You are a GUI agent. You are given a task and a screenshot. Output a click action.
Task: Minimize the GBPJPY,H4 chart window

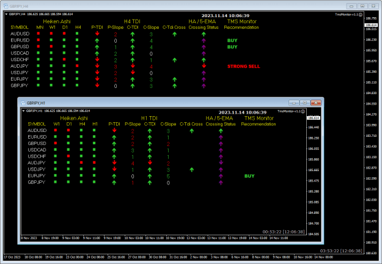[351, 6]
